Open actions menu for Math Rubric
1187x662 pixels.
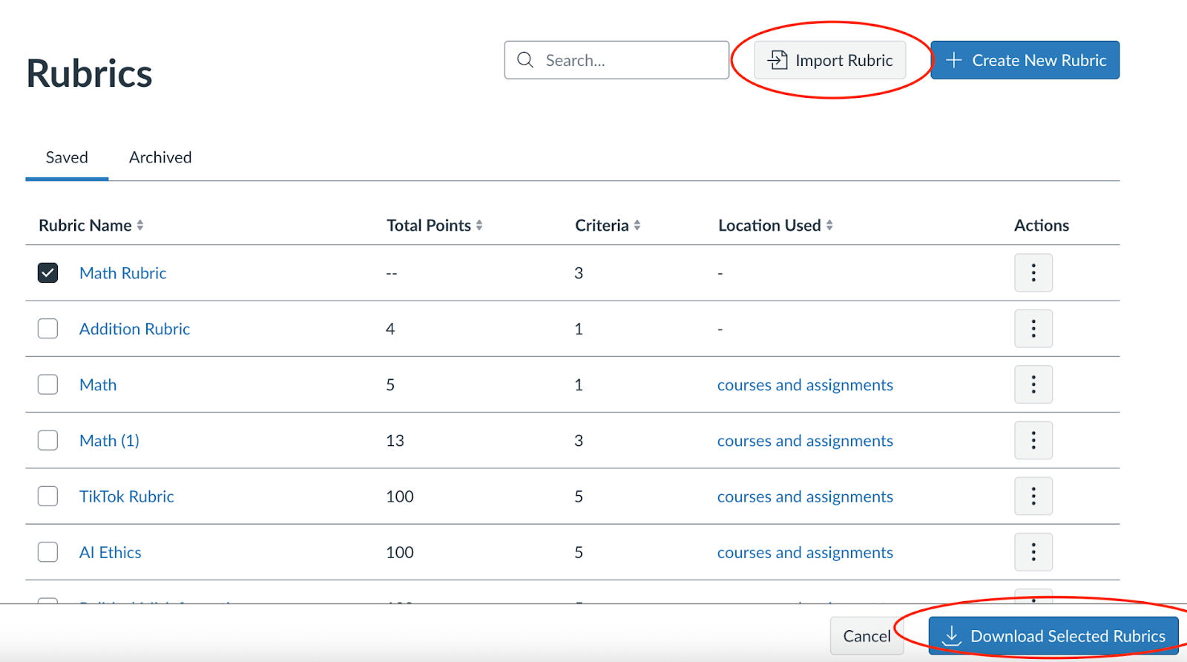tap(1033, 273)
